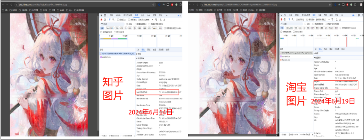Switch to the Network tab in the zhimg window DevTools
The width and height of the screenshot is (364, 140).
coord(137,15)
